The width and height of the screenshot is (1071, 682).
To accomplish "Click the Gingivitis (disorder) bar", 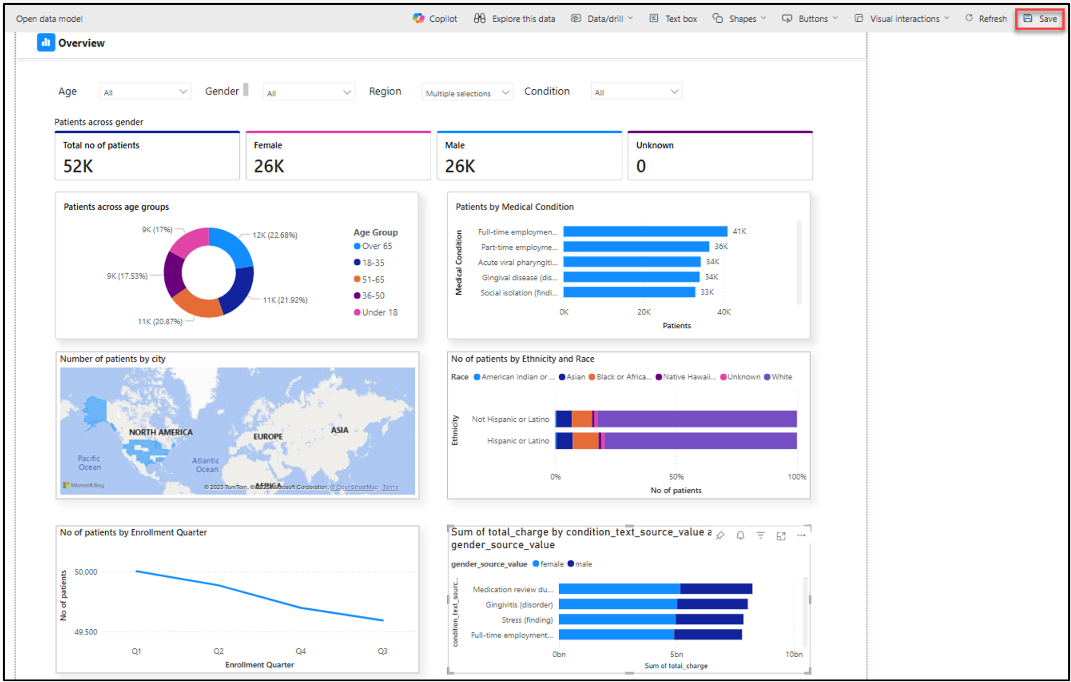I will point(653,604).
